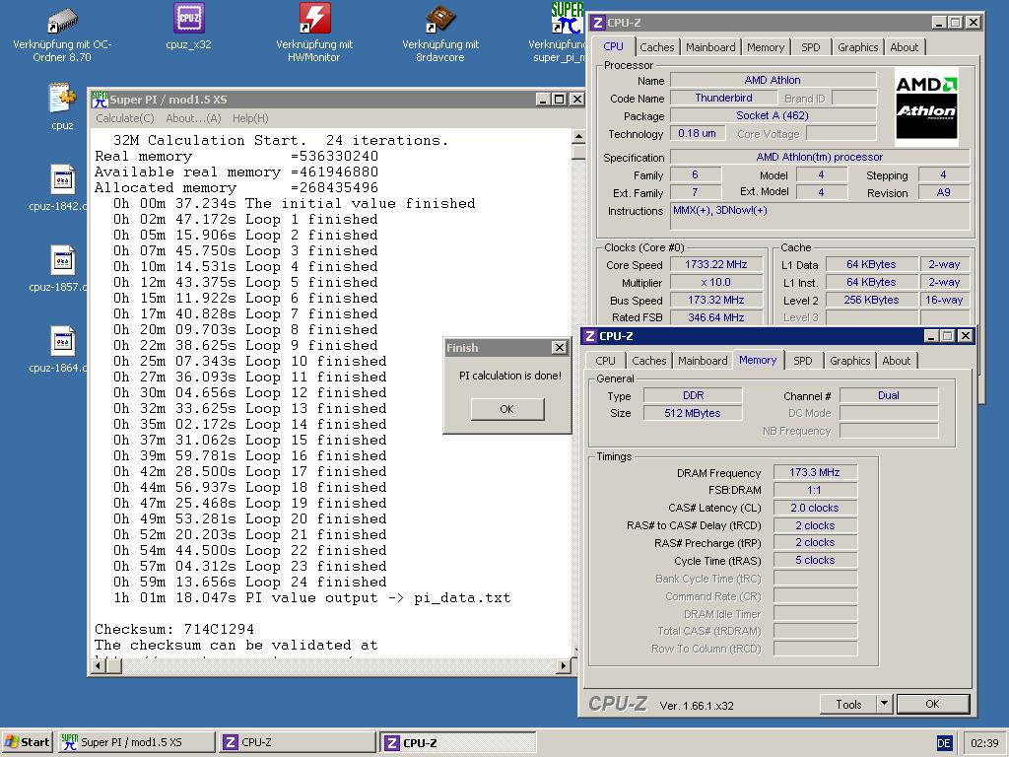Click the Level 2 cache value 256 KBytes

(871, 300)
